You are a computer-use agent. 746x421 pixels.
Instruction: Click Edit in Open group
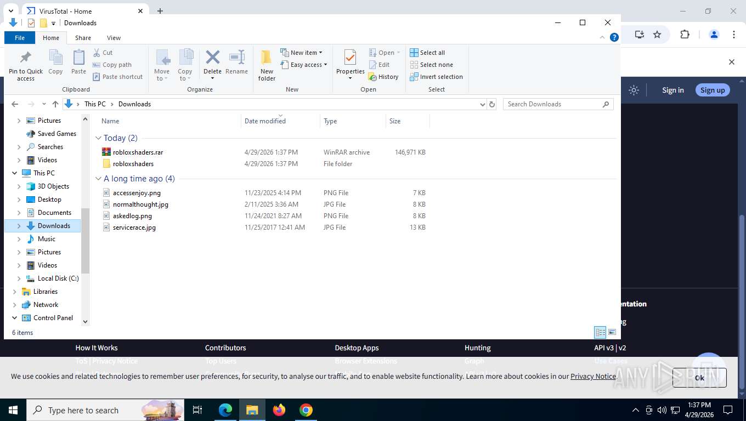378,65
